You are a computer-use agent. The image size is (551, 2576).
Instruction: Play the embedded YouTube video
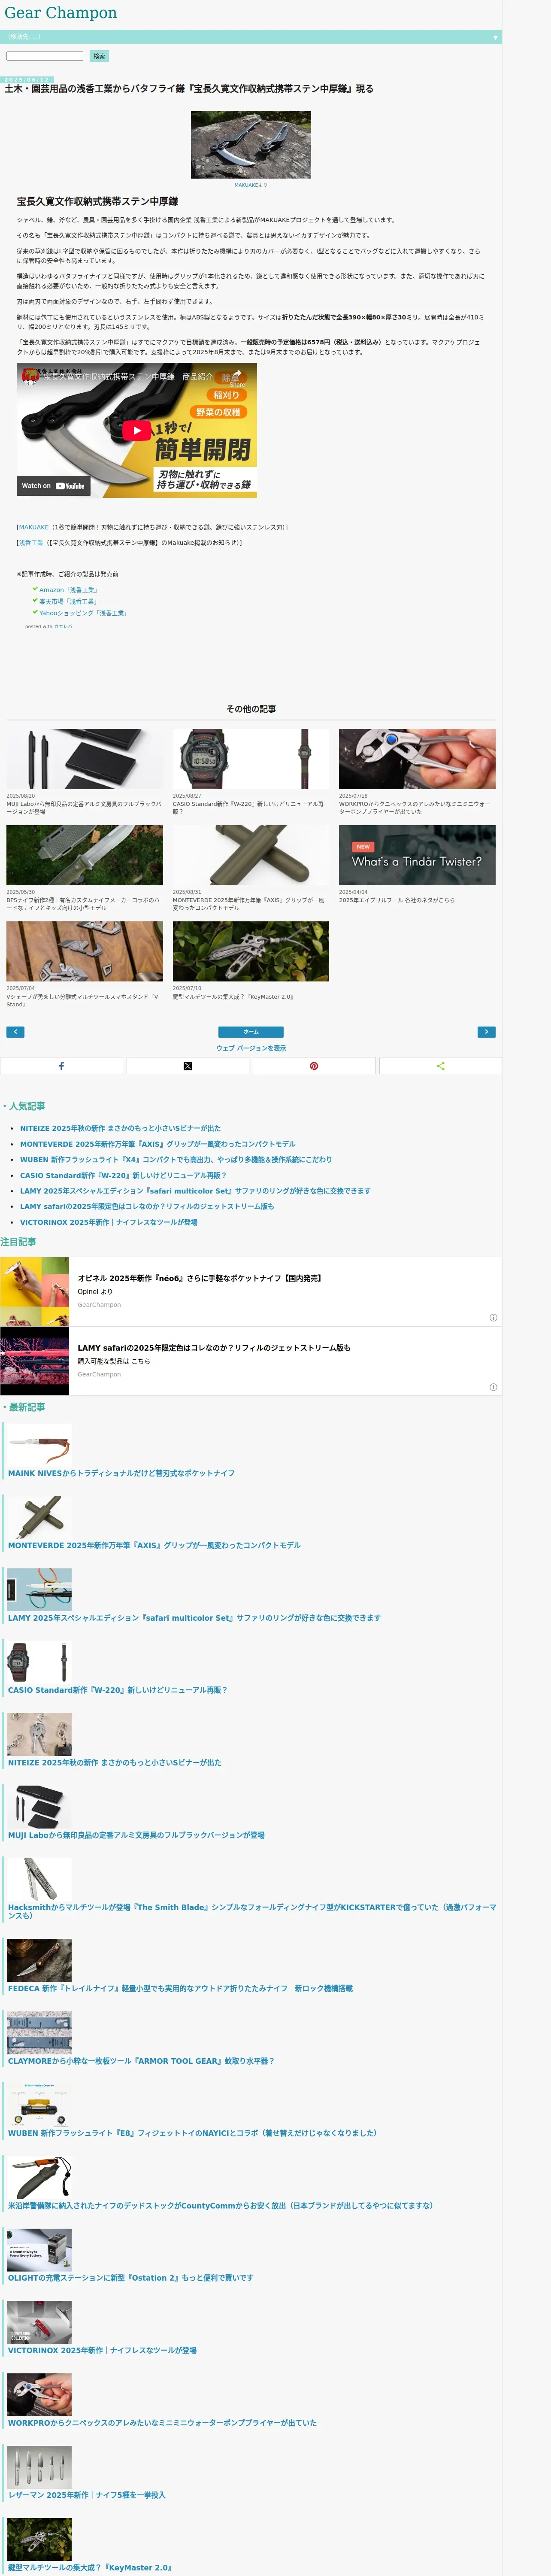pos(137,430)
